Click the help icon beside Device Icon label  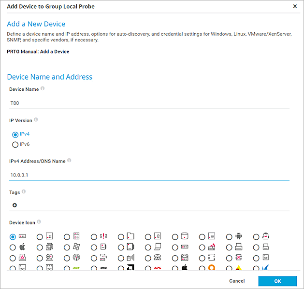click(x=39, y=222)
